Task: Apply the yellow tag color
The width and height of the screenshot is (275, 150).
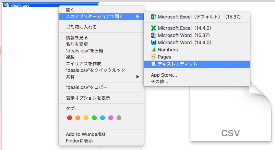Action: (x=86, y=118)
